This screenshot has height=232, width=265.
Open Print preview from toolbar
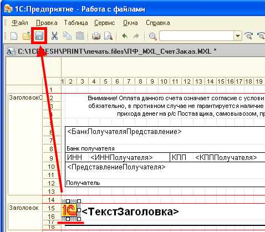[x=108, y=36]
